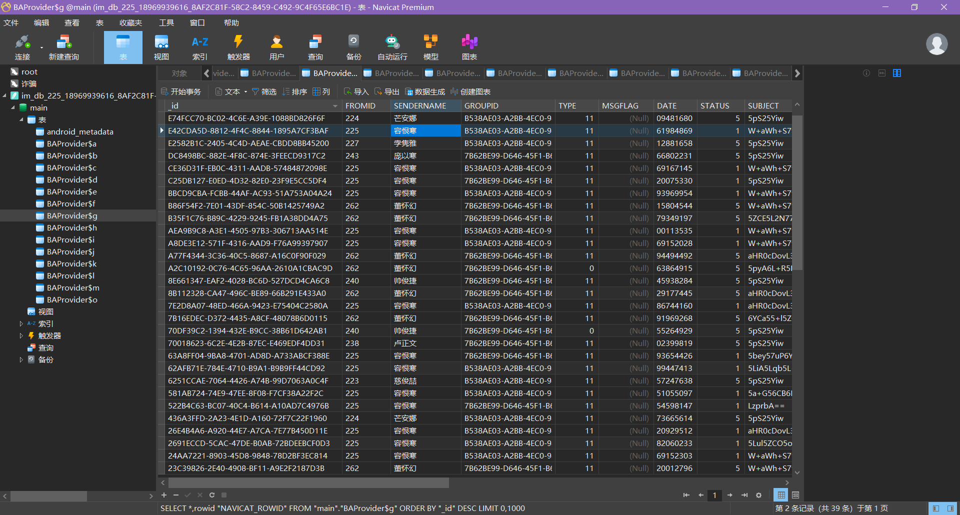This screenshot has height=515, width=960.
Task: Open the File menu
Action: point(11,23)
